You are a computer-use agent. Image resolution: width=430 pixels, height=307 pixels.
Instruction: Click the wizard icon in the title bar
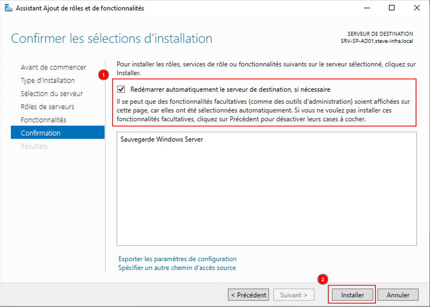8,8
